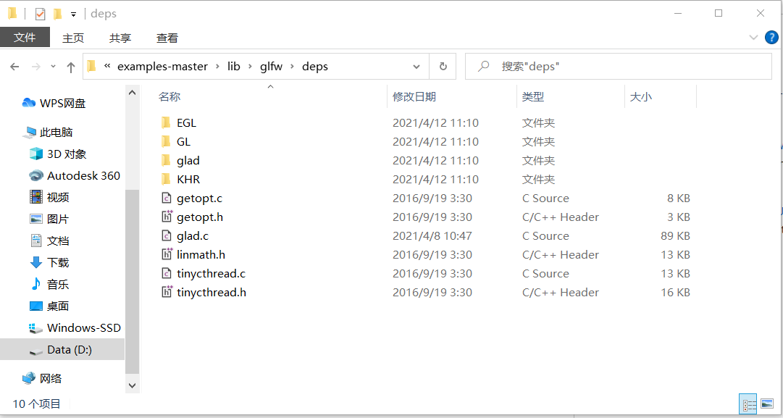
Task: Open the 文件 menu tab
Action: [x=25, y=38]
